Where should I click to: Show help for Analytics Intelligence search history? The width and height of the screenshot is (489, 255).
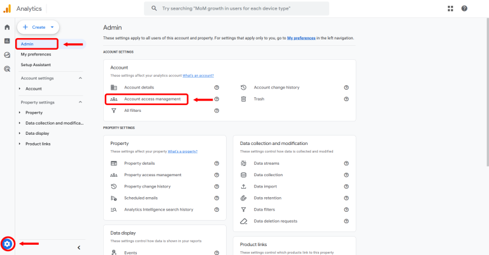point(216,210)
